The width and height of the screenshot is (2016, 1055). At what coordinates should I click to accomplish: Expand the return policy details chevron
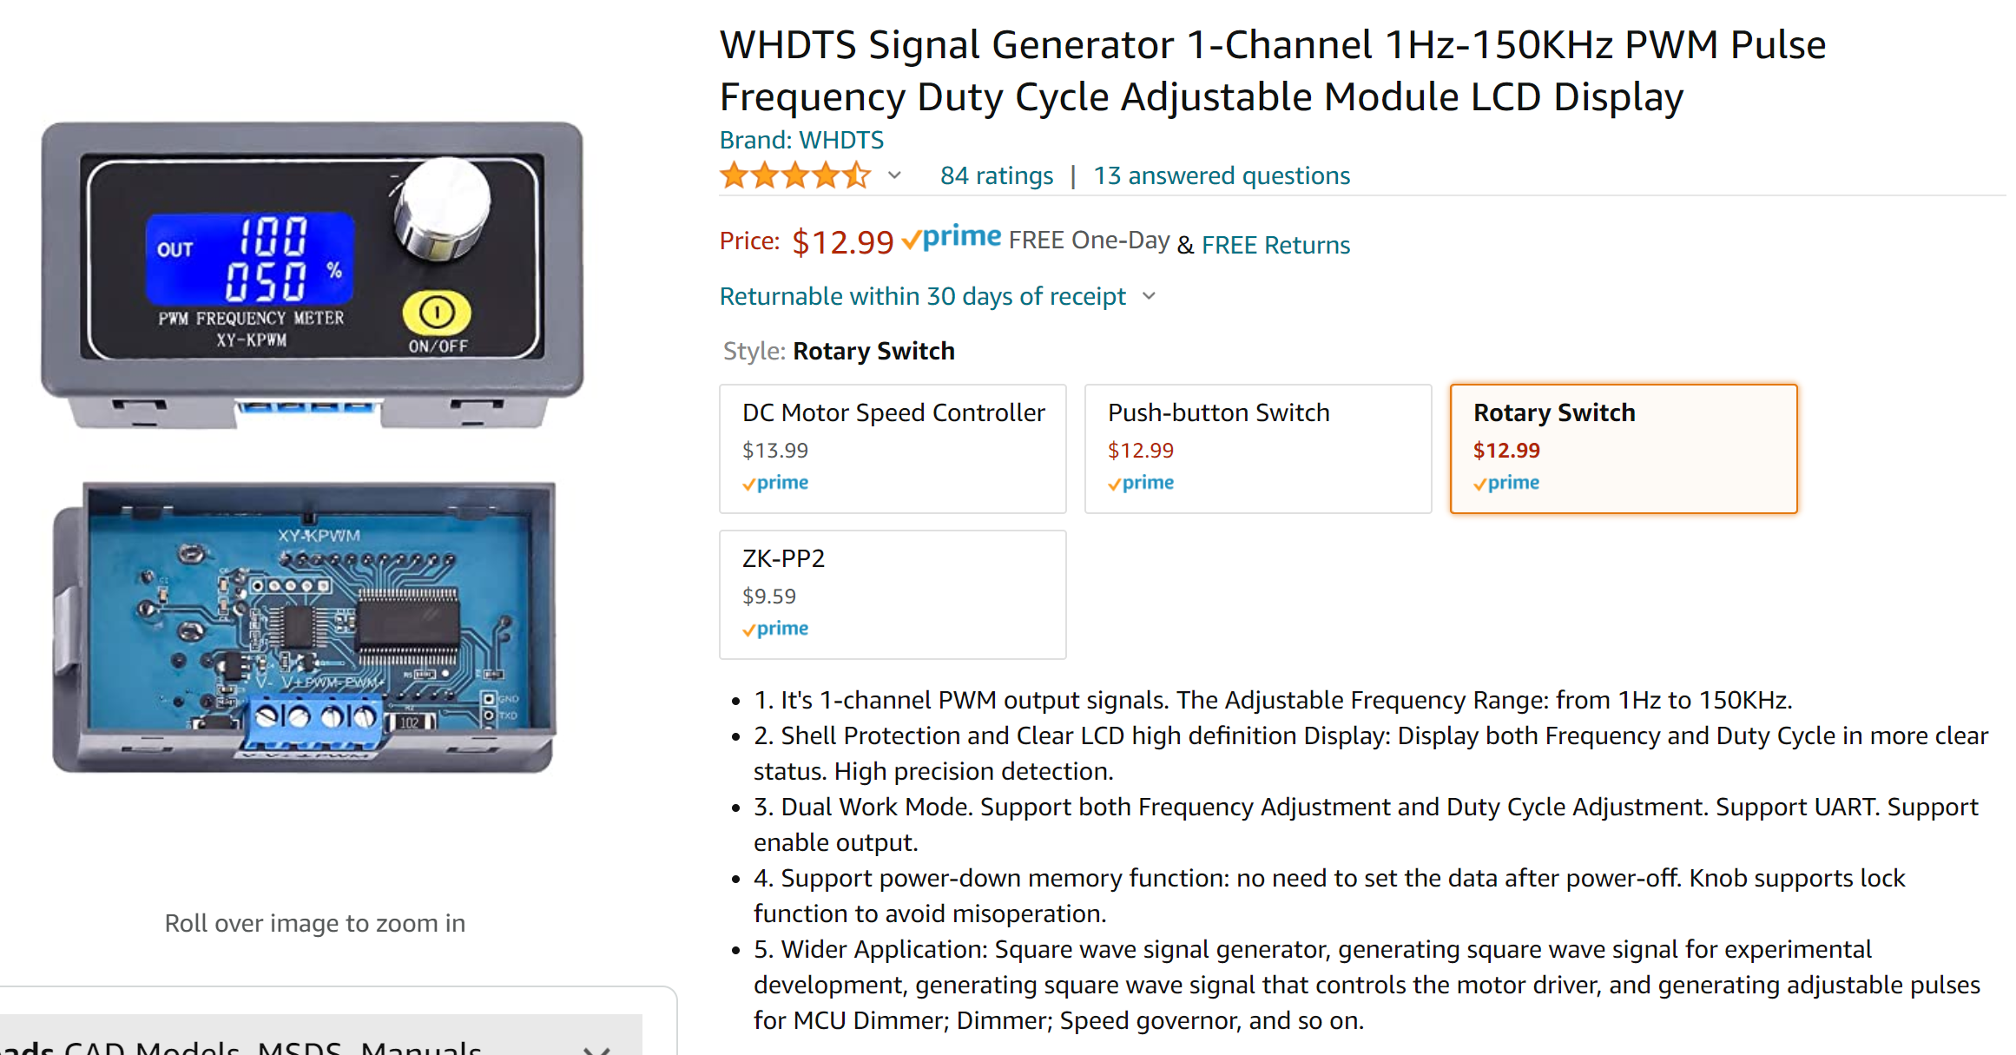pos(1150,296)
